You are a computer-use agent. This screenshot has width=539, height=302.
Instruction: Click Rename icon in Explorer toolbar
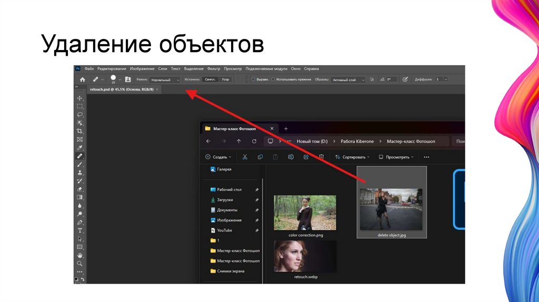[x=291, y=157]
